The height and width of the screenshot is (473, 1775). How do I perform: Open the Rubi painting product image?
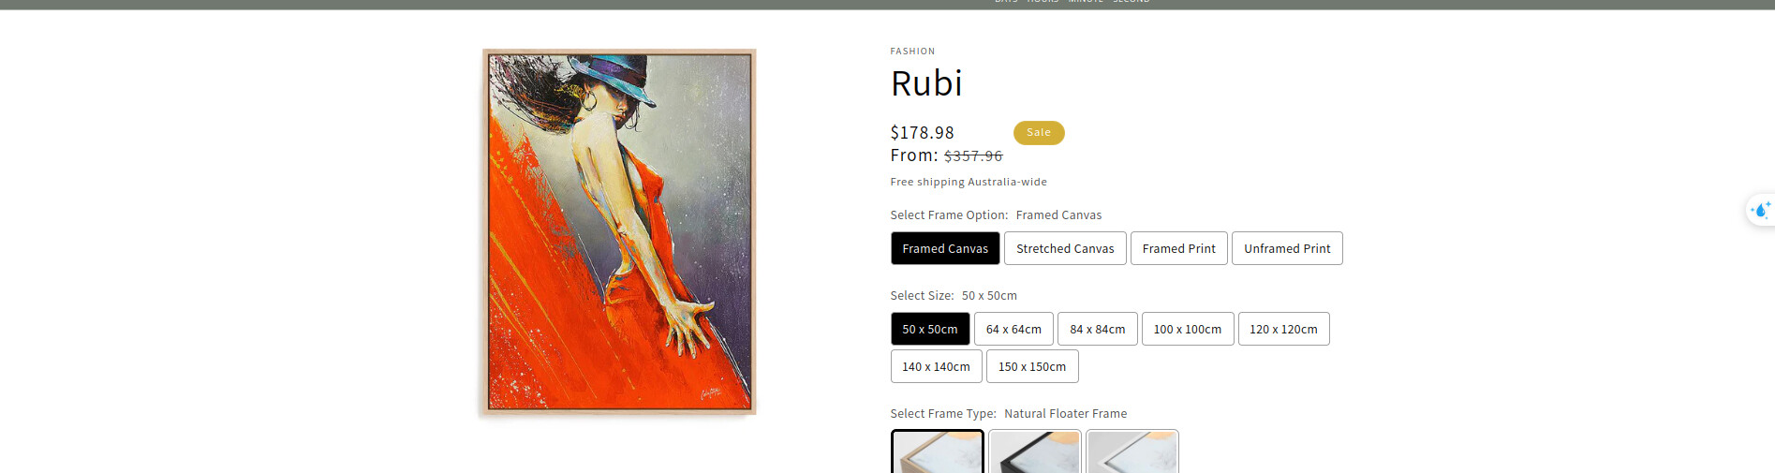point(618,231)
